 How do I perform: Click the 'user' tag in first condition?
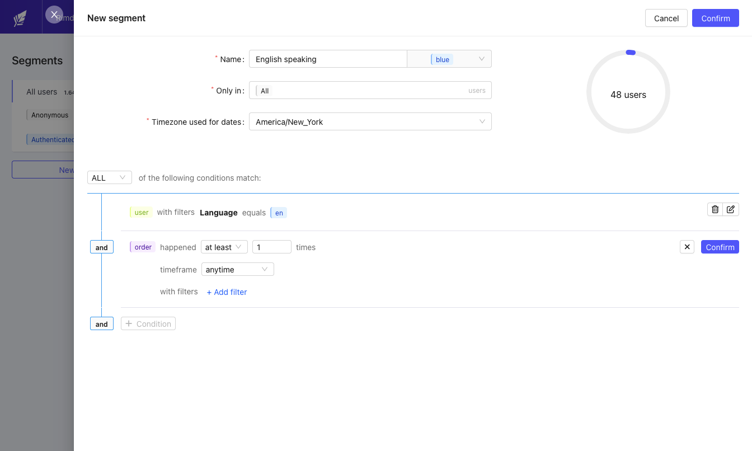click(x=141, y=212)
